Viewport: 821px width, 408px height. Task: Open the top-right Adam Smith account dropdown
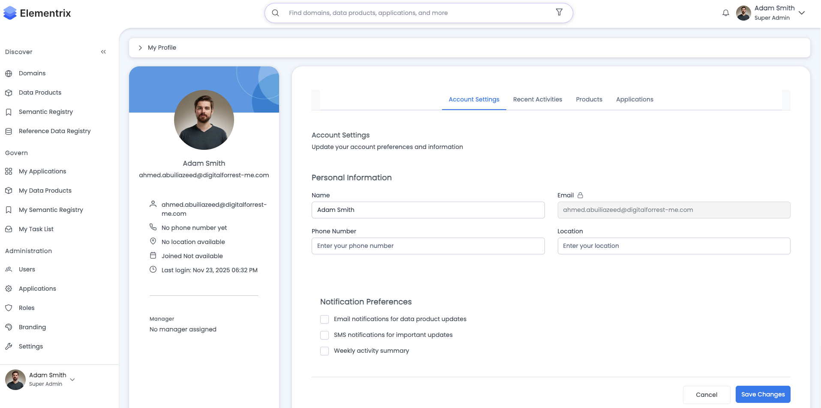801,13
